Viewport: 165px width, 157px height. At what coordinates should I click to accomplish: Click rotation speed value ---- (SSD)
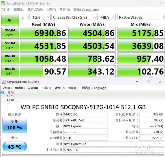pos(152,126)
